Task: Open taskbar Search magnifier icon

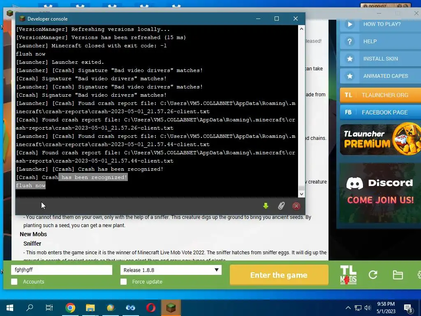Action: point(30,308)
